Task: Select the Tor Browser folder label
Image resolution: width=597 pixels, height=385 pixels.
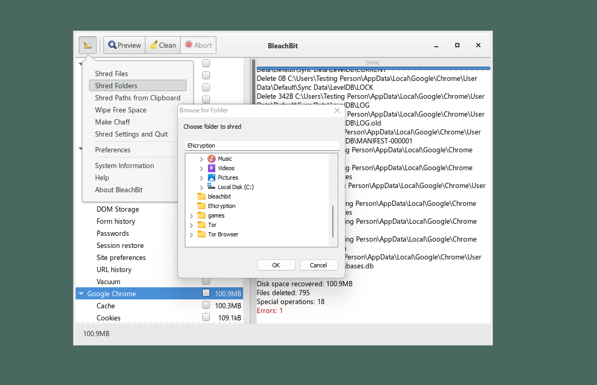Action: click(223, 234)
